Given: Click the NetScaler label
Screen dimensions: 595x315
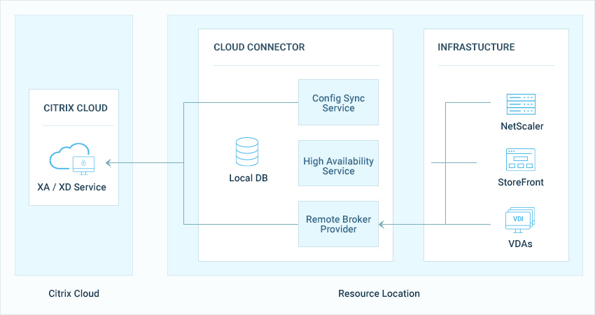Looking at the screenshot, I should pyautogui.click(x=522, y=127).
